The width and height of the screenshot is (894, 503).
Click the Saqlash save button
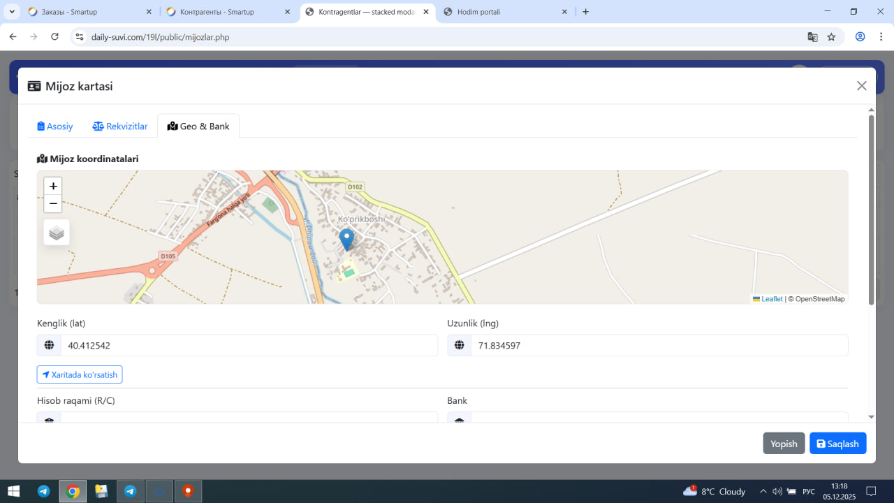[837, 444]
